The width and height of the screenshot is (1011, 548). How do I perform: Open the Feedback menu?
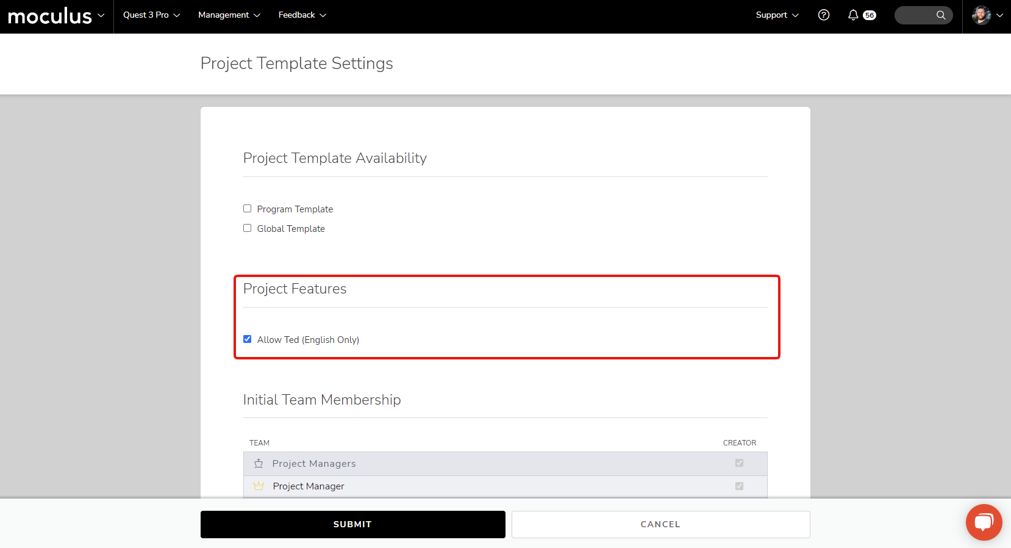coord(302,15)
